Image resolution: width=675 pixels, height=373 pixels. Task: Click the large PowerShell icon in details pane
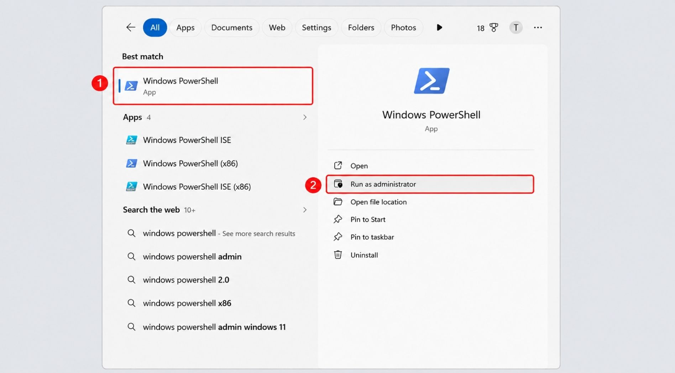(x=431, y=81)
